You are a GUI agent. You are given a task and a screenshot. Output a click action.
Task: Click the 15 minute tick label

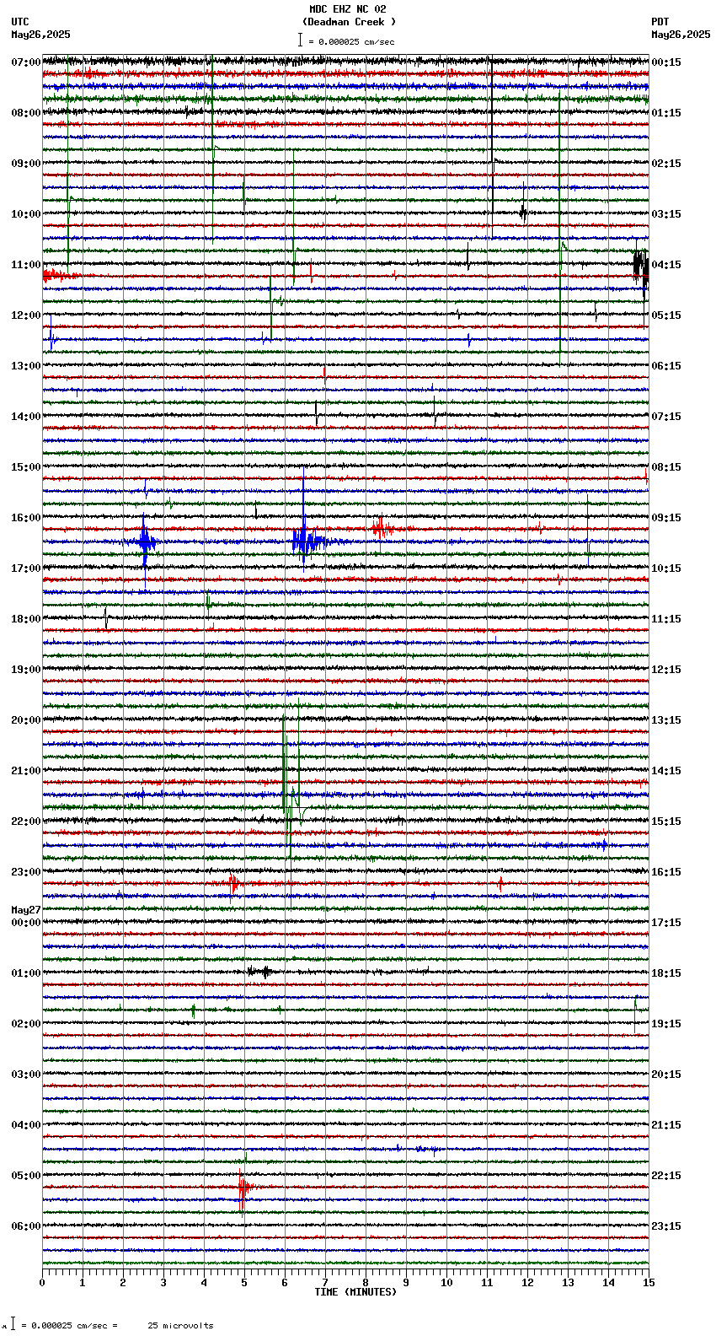click(x=648, y=1283)
